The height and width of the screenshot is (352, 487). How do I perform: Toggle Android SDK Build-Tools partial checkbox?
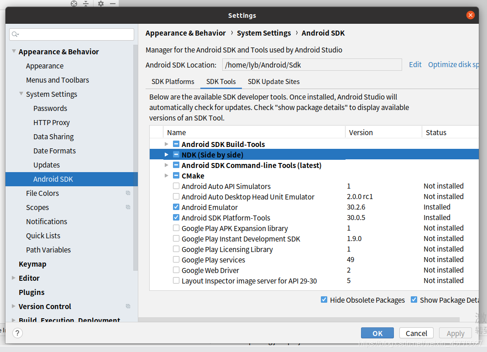coord(176,144)
